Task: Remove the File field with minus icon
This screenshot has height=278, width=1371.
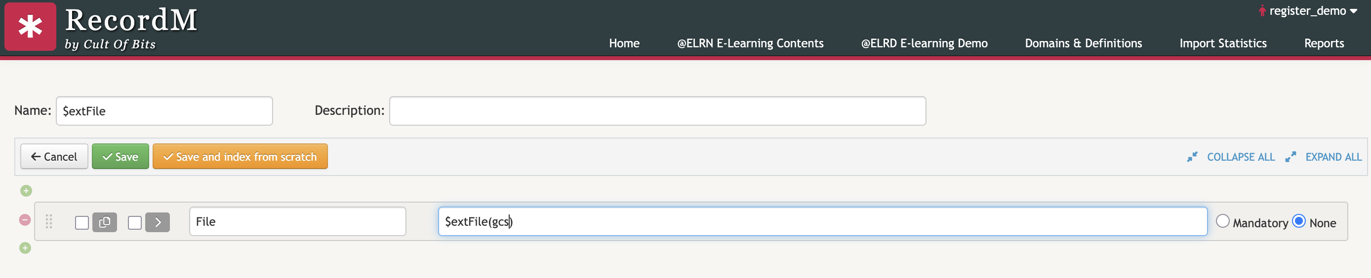Action: click(x=25, y=220)
